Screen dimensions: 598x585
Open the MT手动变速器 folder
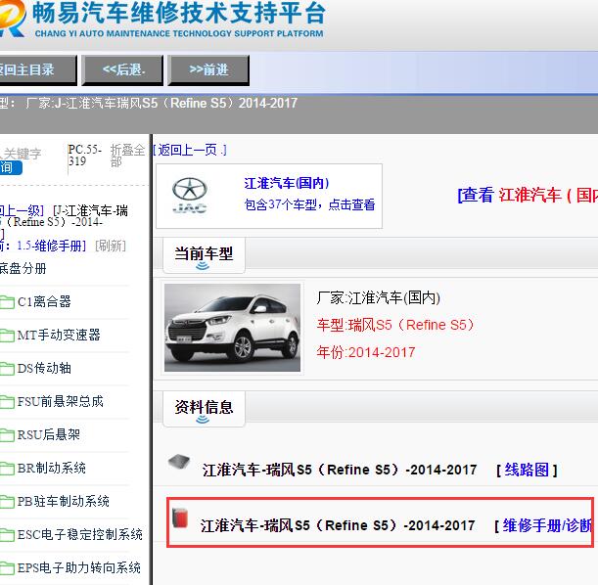[59, 335]
